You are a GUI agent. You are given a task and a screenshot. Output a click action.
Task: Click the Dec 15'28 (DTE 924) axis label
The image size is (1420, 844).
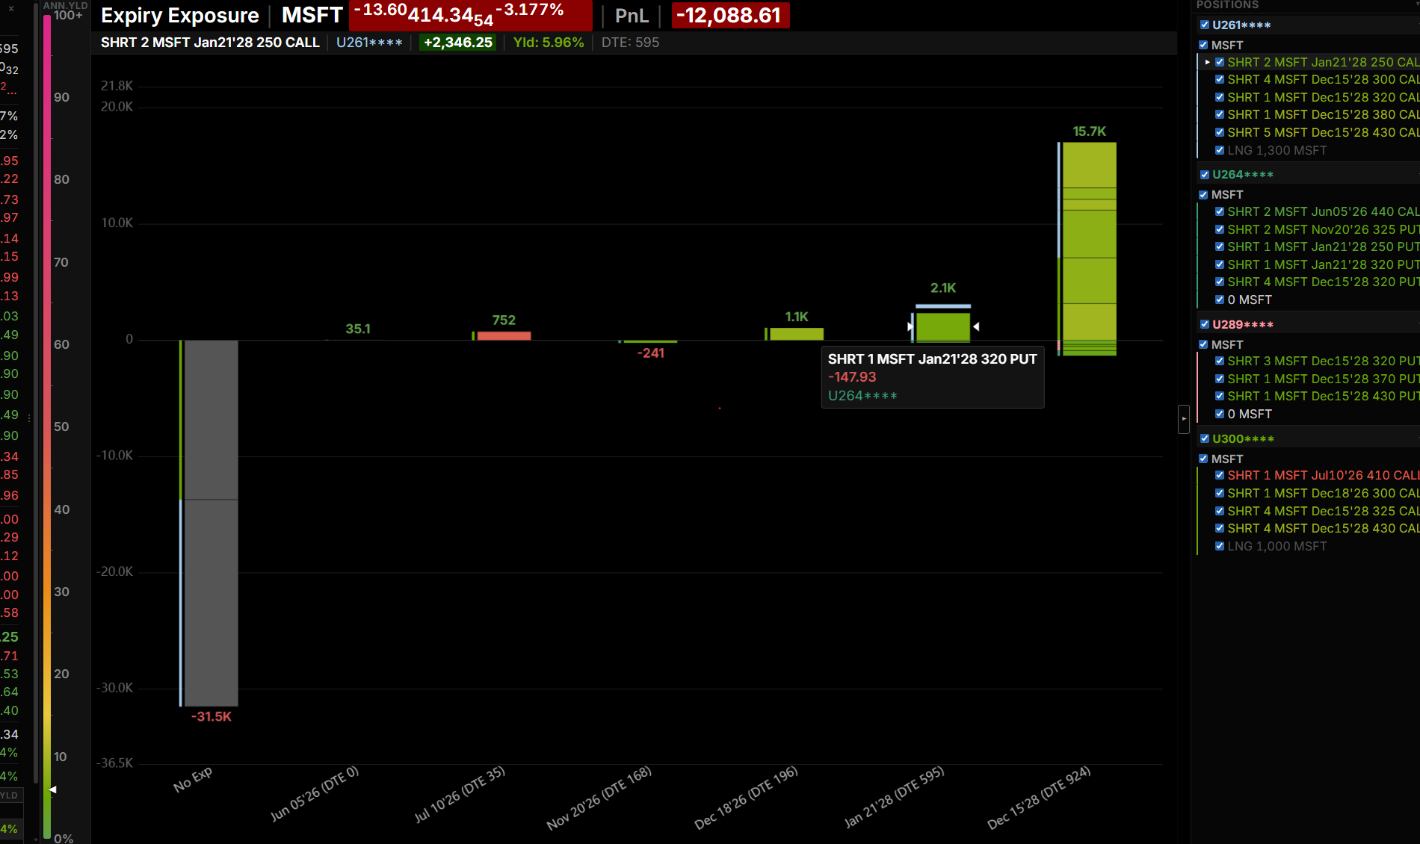(x=1039, y=798)
